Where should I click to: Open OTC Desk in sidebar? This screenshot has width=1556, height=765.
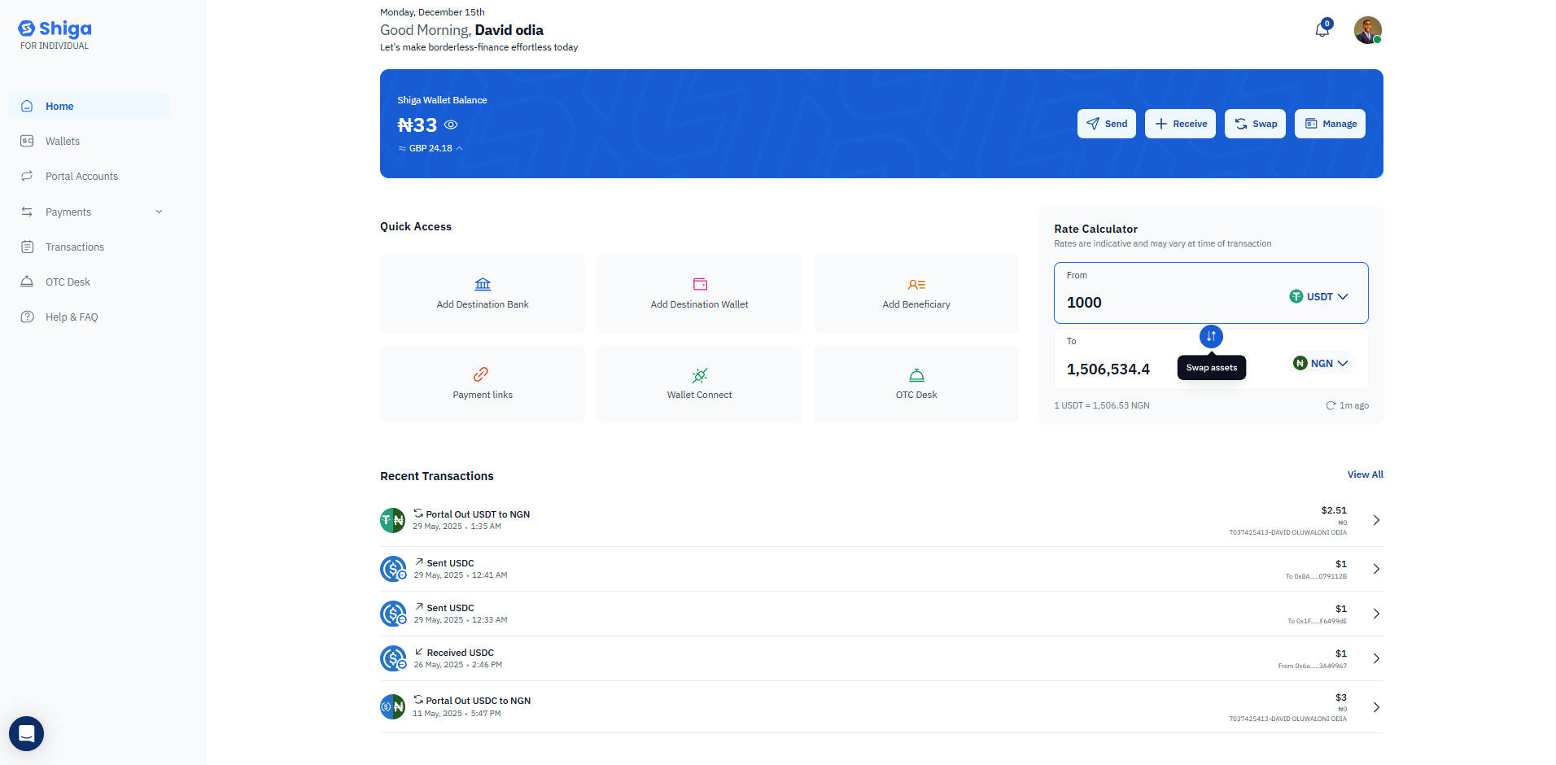click(x=90, y=282)
